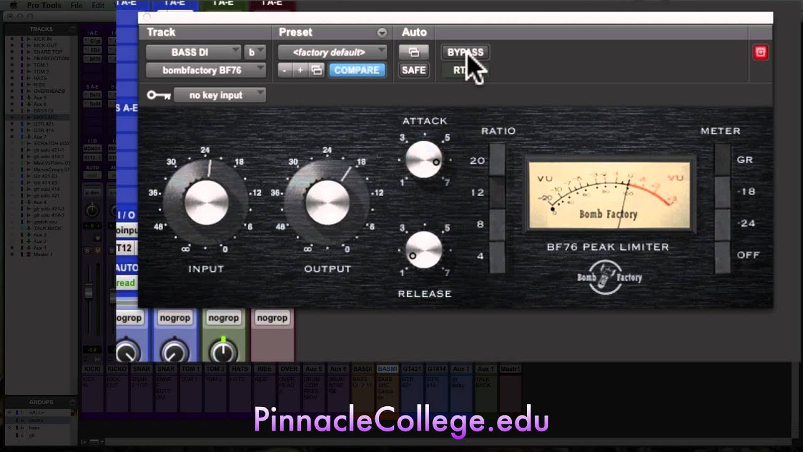Switch meter mode to GR
Screen dimensions: 803x452
pos(723,160)
